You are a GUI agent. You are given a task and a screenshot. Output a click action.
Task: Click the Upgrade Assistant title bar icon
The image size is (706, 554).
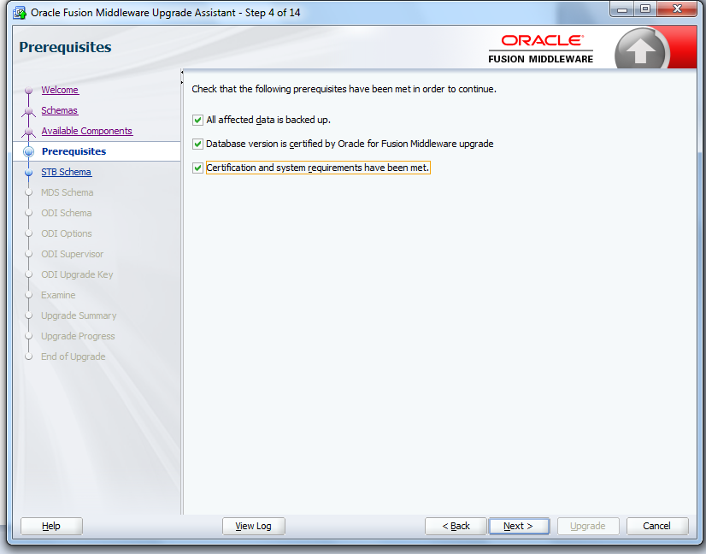[20, 13]
